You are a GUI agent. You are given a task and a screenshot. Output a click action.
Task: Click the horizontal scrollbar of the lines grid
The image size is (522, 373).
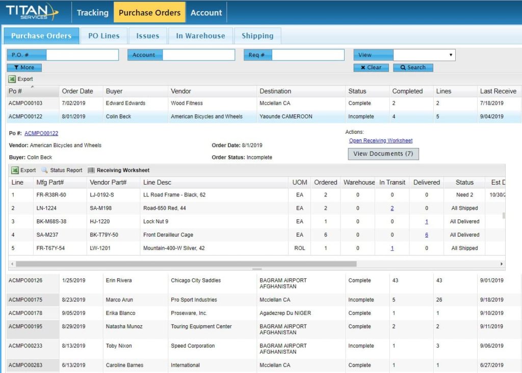coord(186,264)
